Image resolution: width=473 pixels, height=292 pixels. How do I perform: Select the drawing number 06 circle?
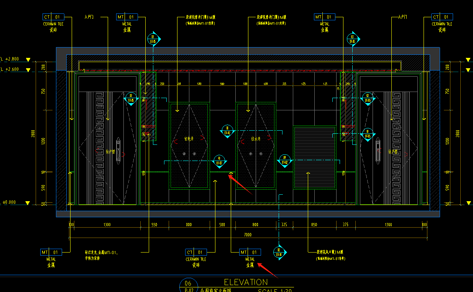tap(188, 284)
